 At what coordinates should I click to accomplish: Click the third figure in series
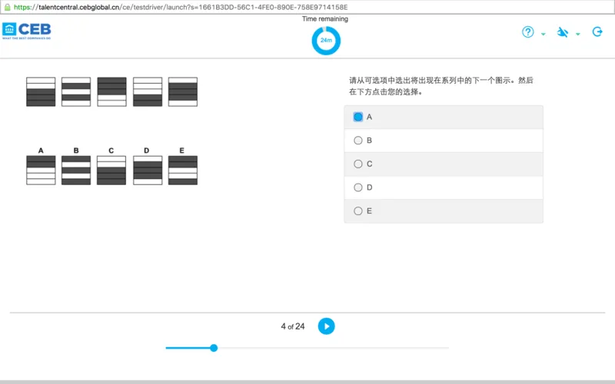[x=111, y=91]
